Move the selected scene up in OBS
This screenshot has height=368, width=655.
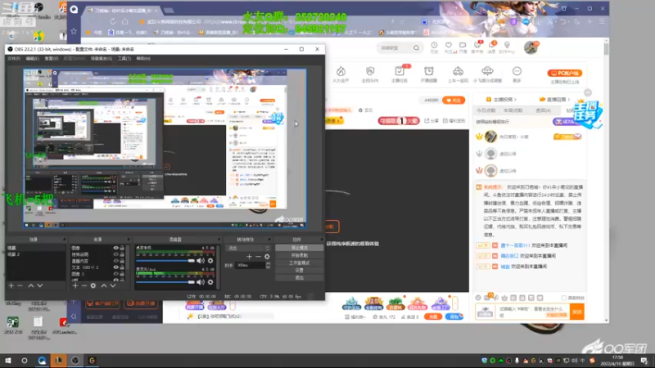click(31, 285)
